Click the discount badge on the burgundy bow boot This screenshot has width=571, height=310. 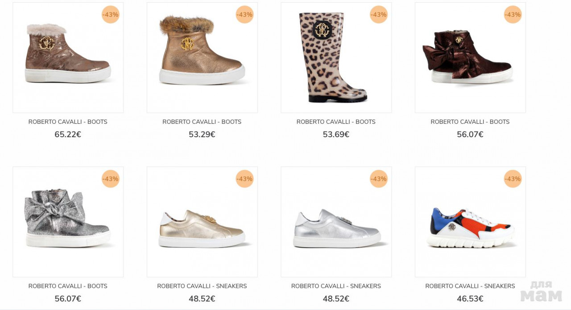point(513,15)
